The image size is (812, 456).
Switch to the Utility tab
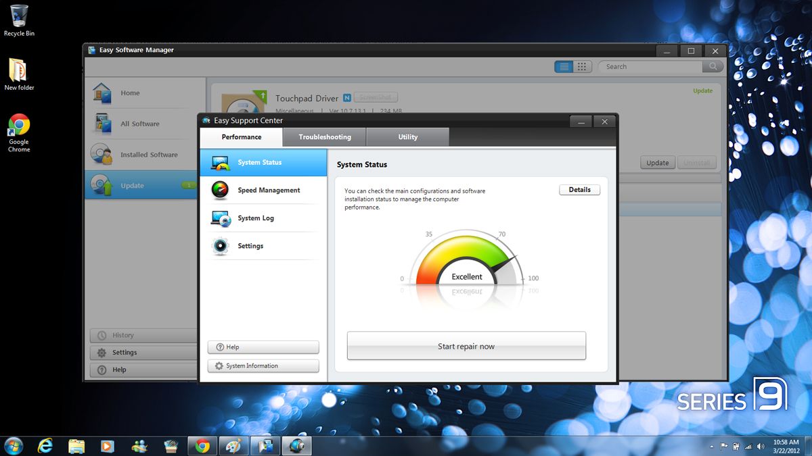tap(407, 137)
